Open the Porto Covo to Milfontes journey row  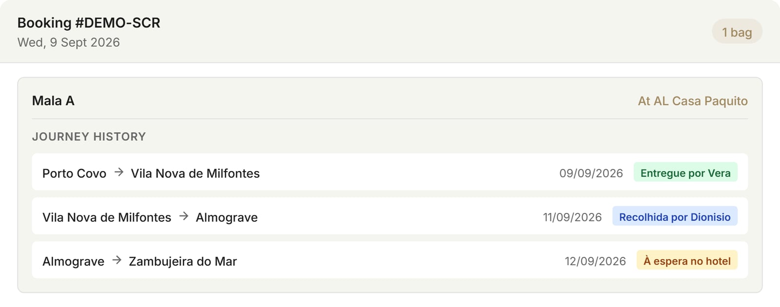[x=390, y=172]
